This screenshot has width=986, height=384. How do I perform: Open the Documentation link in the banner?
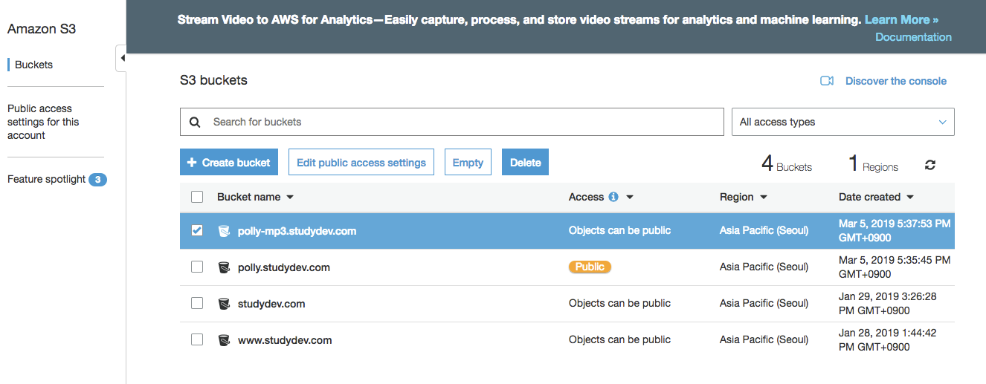(913, 36)
